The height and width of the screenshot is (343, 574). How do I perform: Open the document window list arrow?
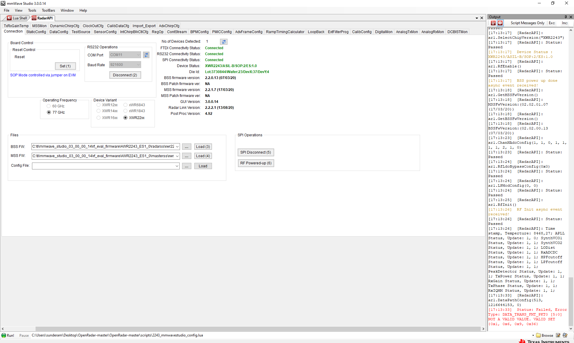coord(477,18)
